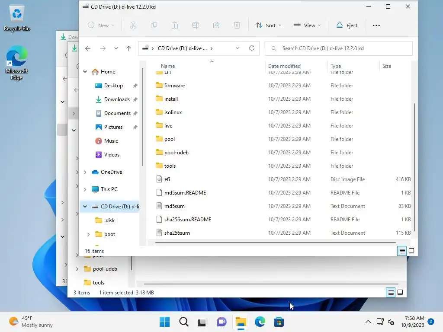Collapse the CD Drive (D:) tree node
Image resolution: width=443 pixels, height=332 pixels.
point(85,206)
